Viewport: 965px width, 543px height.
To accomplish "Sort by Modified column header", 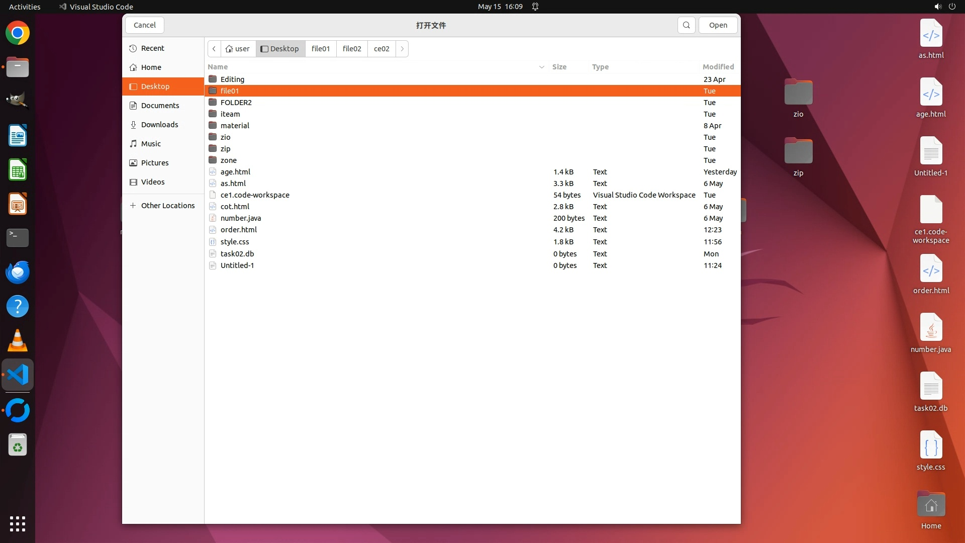I will pos(718,67).
